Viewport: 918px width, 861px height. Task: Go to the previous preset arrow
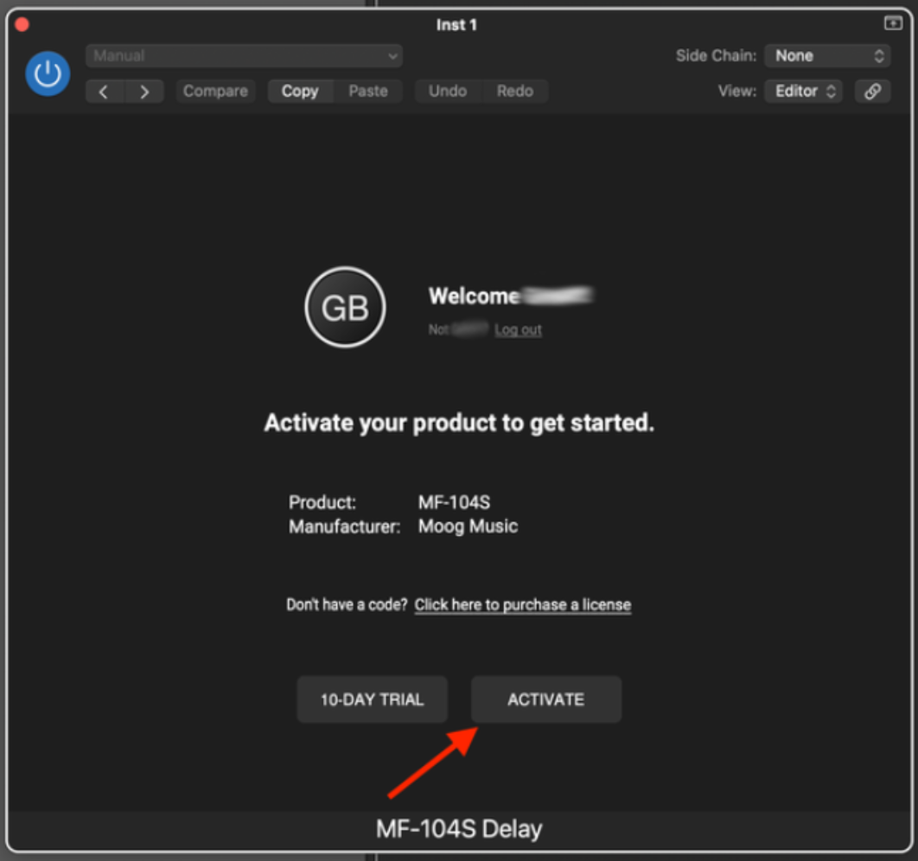pos(105,92)
